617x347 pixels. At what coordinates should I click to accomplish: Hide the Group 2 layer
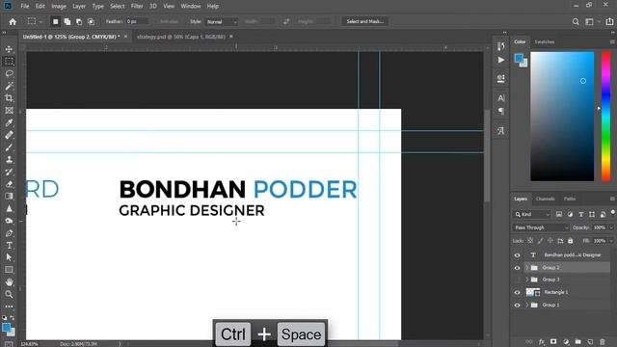(517, 268)
